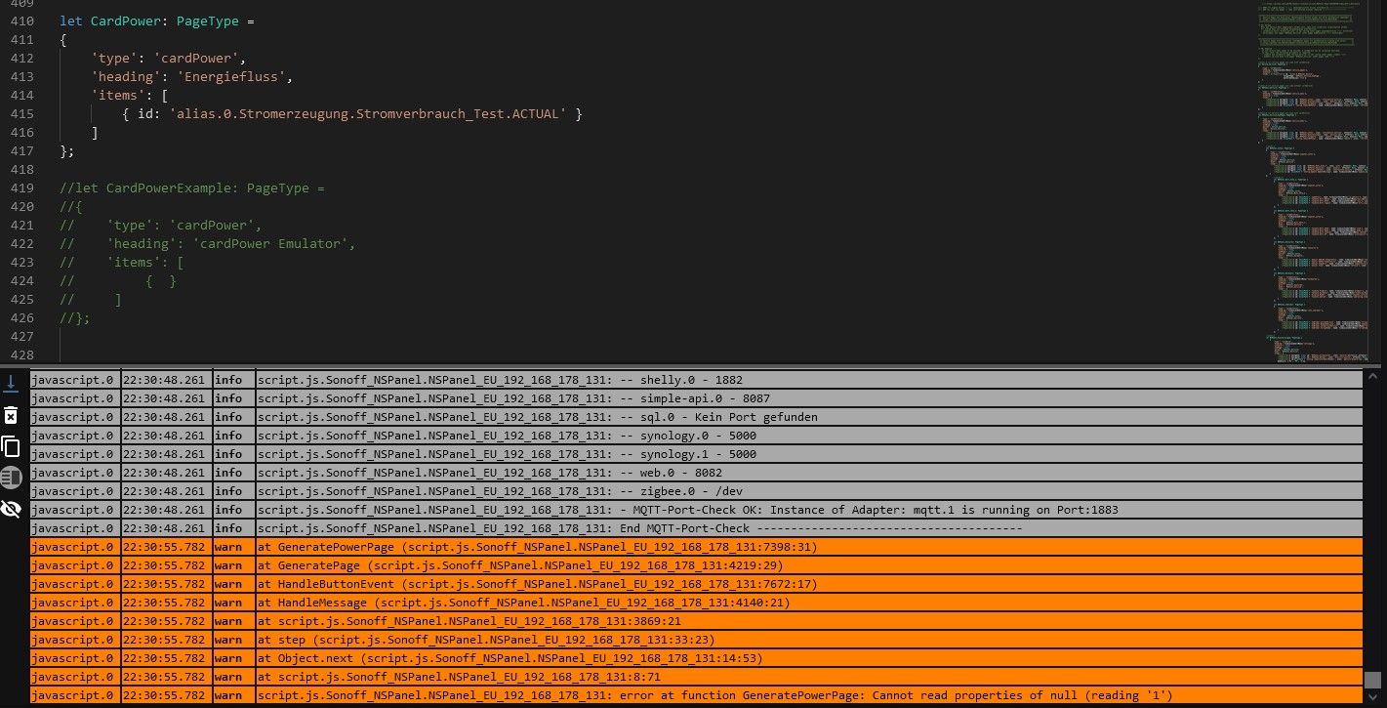The image size is (1387, 708).
Task: Select the 'synology.1 - 5000' log entry
Action: [696, 453]
